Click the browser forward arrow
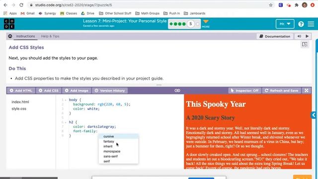The height and width of the screenshot is (179, 318). (x=13, y=5)
